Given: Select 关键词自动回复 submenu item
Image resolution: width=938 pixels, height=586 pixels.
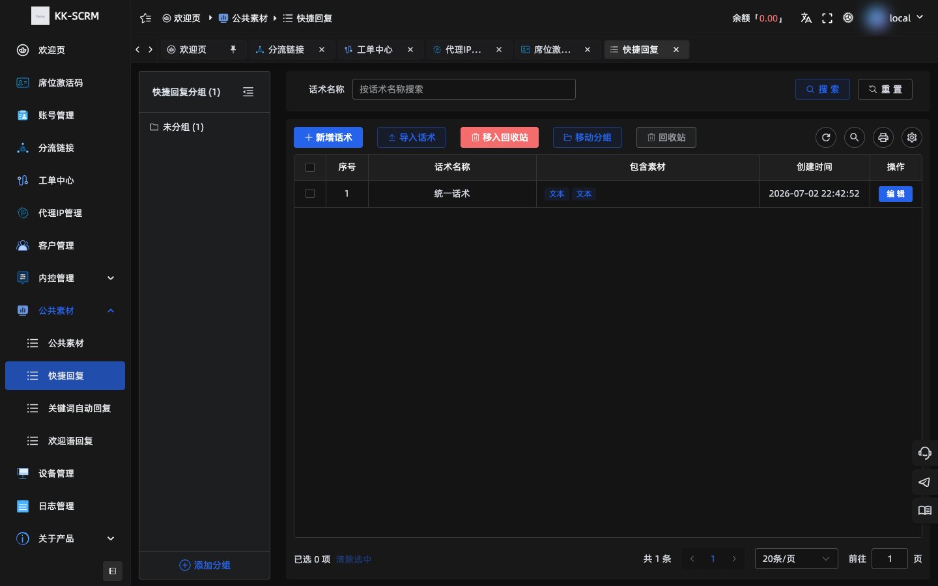Looking at the screenshot, I should [65, 408].
